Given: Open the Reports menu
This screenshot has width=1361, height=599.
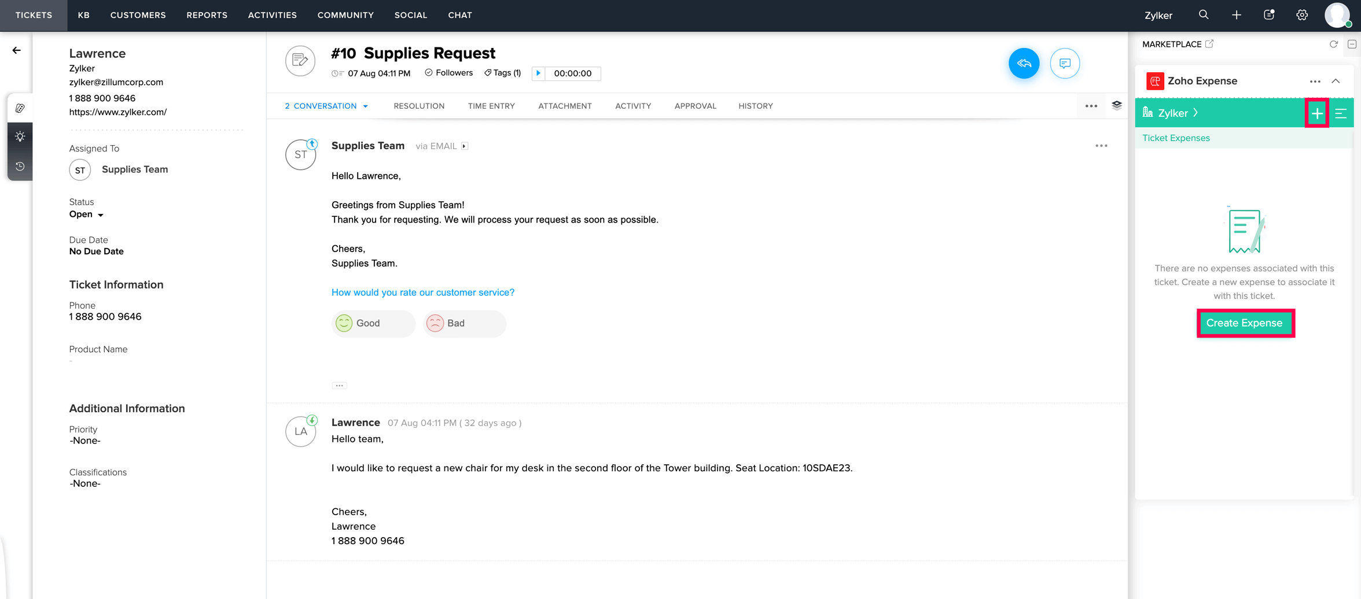Looking at the screenshot, I should (x=207, y=15).
